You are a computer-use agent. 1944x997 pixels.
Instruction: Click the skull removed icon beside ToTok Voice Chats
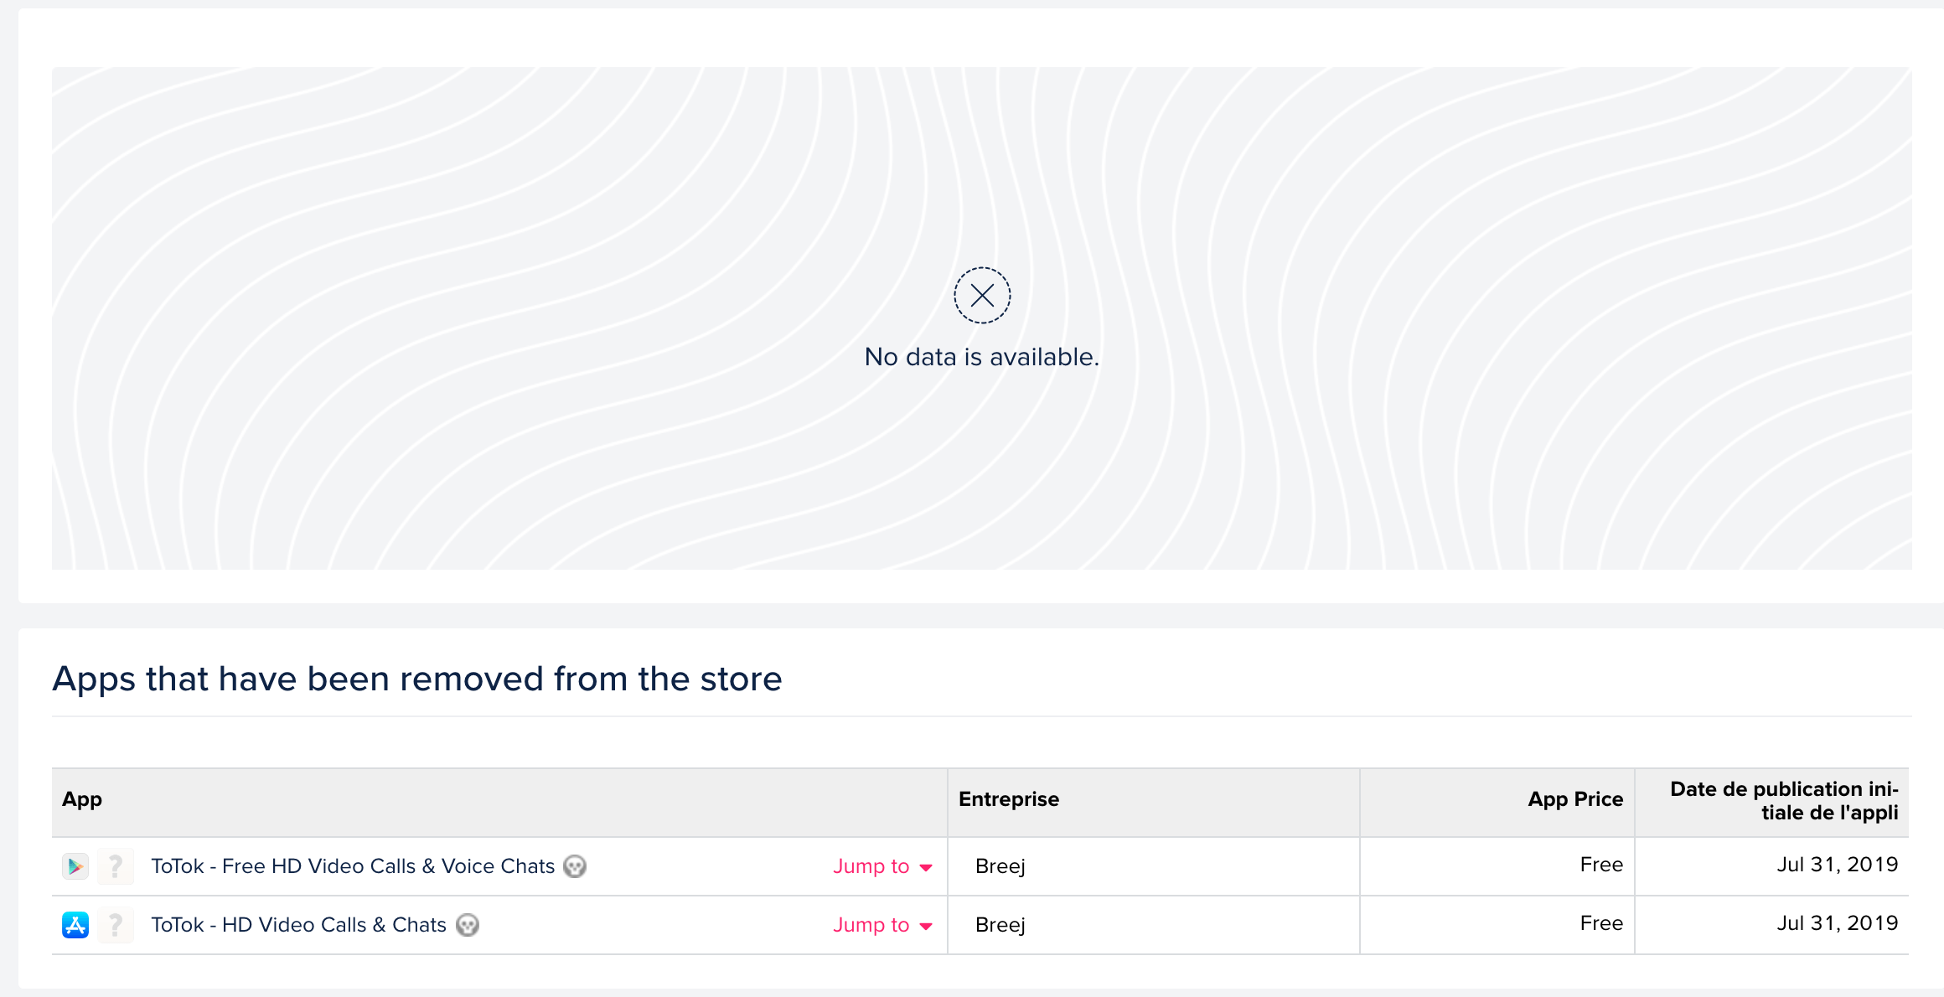[x=575, y=865]
